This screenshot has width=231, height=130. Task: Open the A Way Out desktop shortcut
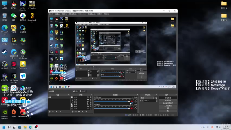pyautogui.click(x=32, y=5)
